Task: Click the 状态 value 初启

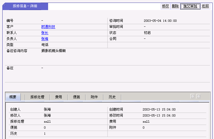Action: [x=147, y=33]
